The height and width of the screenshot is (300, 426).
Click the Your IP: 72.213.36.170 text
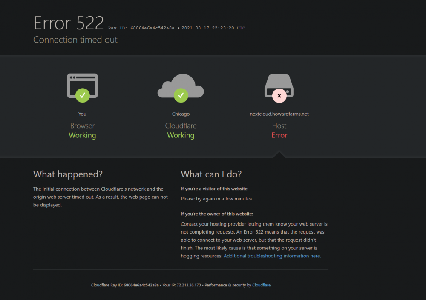(x=182, y=285)
